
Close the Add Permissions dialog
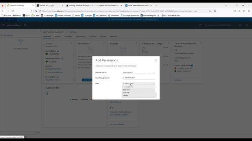[x=156, y=60]
